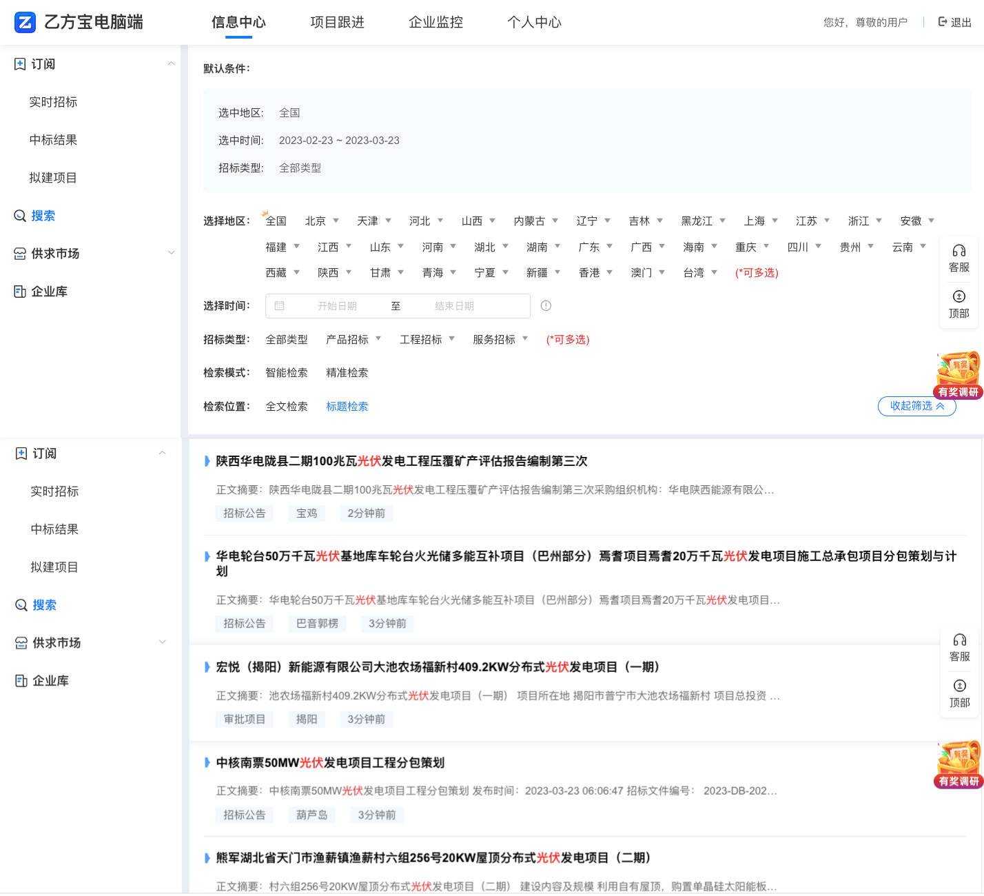Screen dimensions: 984x896
Task: Select 全文检索 search position
Action: pyautogui.click(x=287, y=407)
